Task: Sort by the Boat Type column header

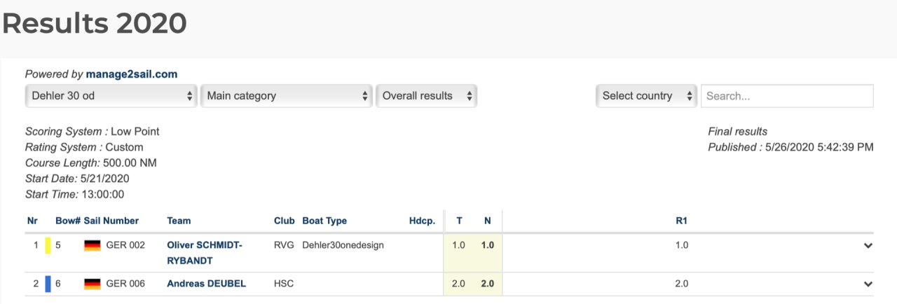Action: (x=324, y=221)
